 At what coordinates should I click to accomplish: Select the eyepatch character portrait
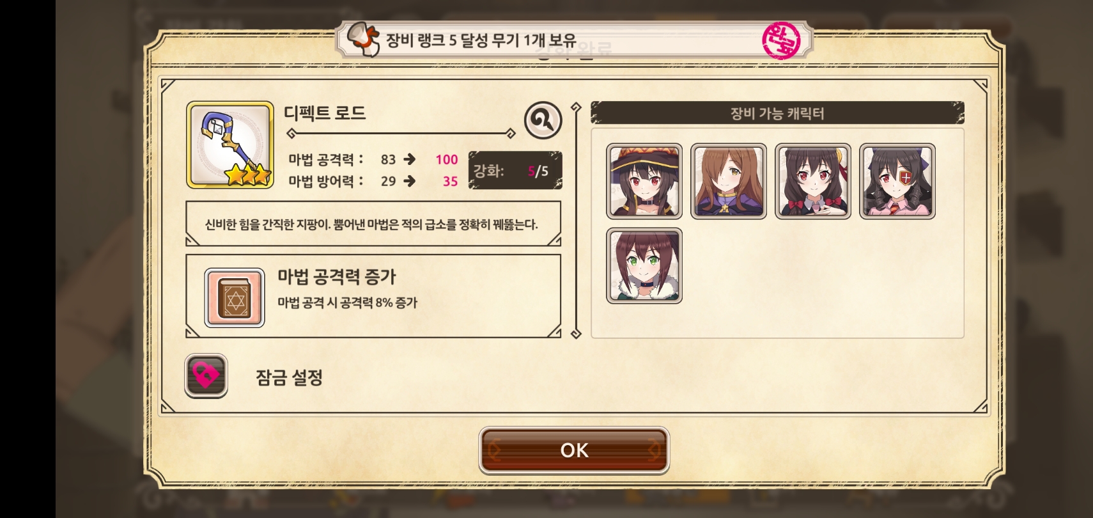click(897, 182)
